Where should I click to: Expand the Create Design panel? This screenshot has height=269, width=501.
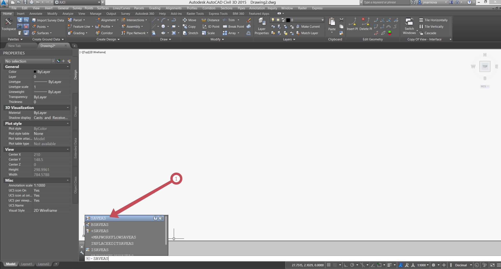coord(108,39)
